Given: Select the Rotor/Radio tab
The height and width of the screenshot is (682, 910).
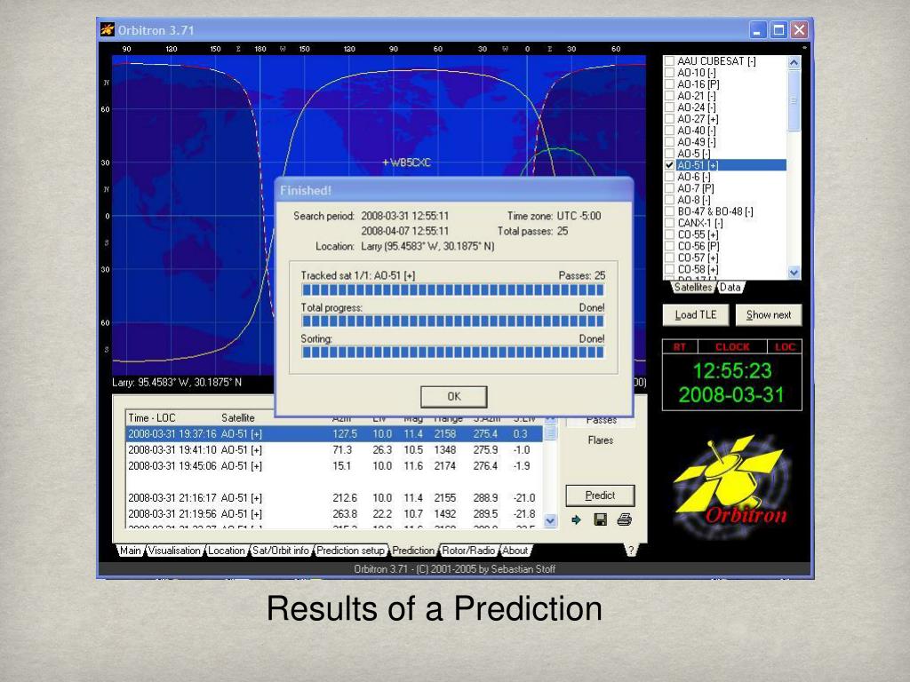Looking at the screenshot, I should (468, 551).
